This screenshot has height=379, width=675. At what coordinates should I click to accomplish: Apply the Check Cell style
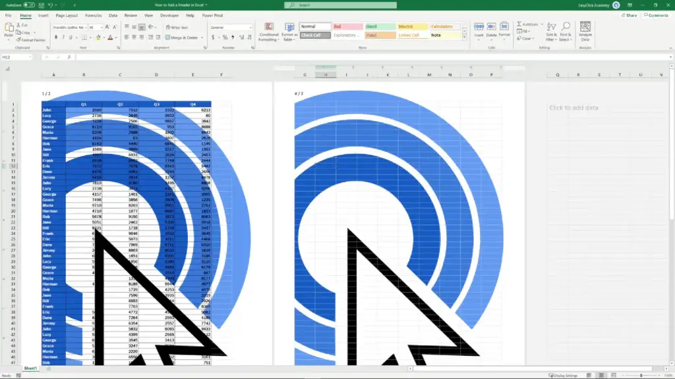315,36
